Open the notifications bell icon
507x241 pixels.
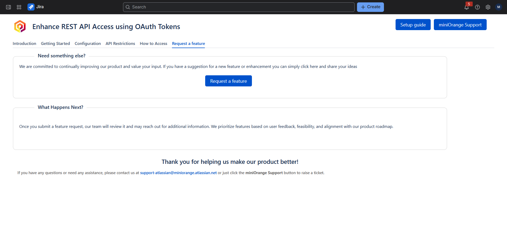pyautogui.click(x=467, y=7)
